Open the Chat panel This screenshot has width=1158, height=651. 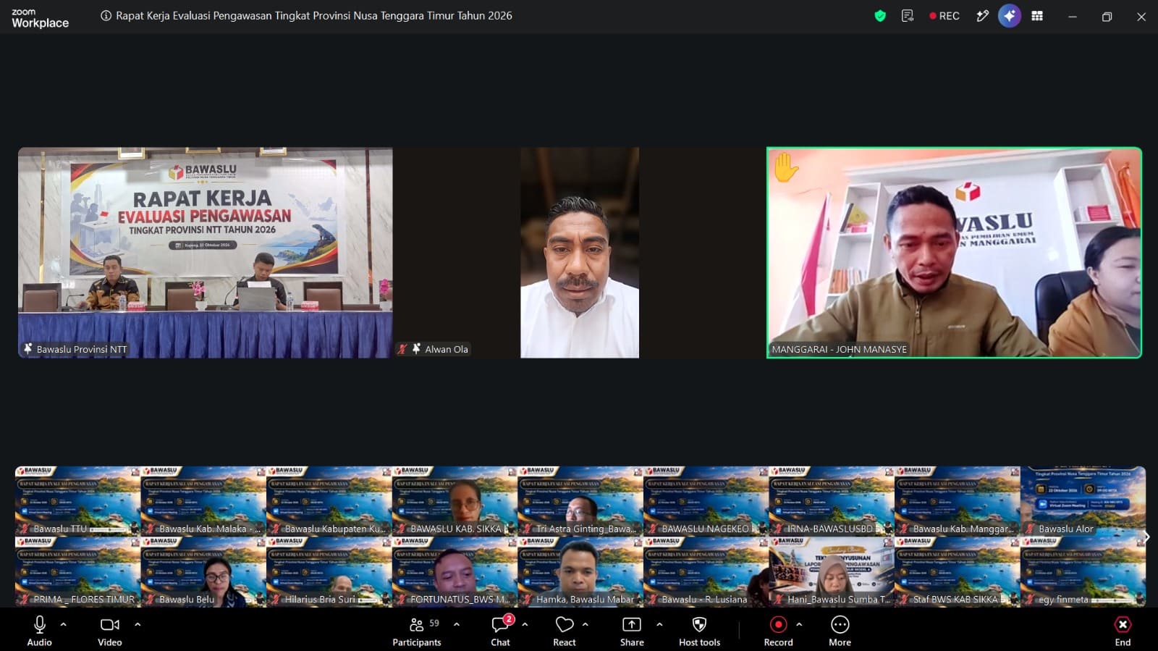point(501,630)
